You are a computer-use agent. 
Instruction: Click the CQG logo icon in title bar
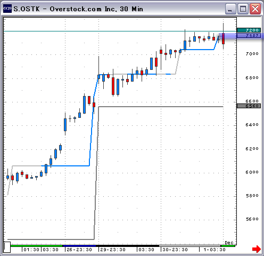[x=7, y=9]
